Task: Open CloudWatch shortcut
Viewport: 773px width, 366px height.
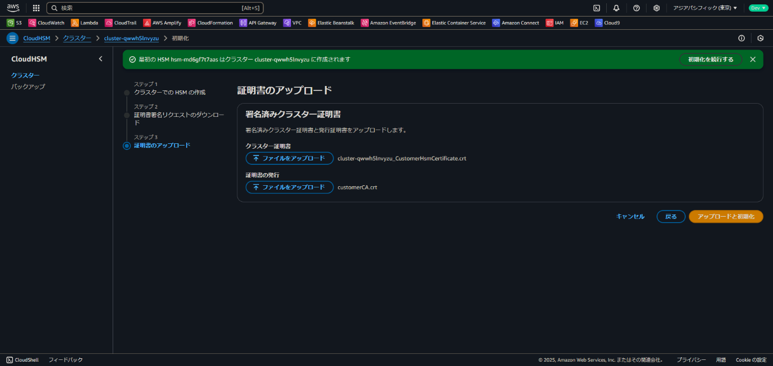Action: pos(46,23)
